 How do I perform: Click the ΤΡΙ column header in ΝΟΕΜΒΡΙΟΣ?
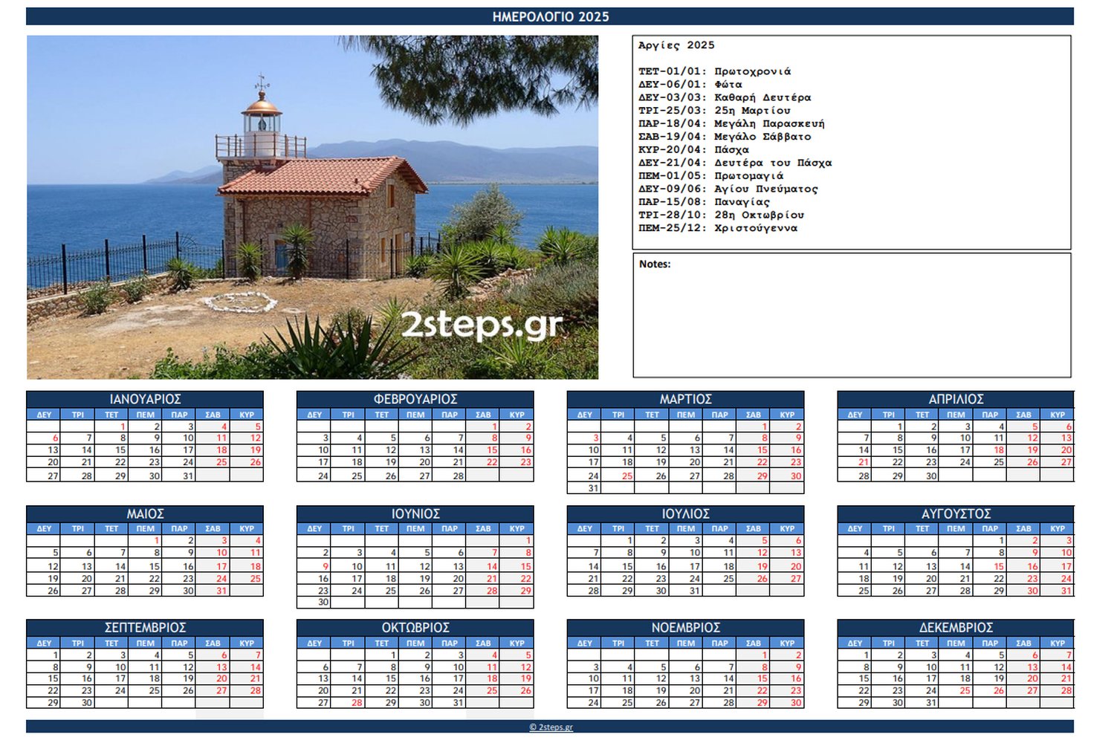point(618,643)
